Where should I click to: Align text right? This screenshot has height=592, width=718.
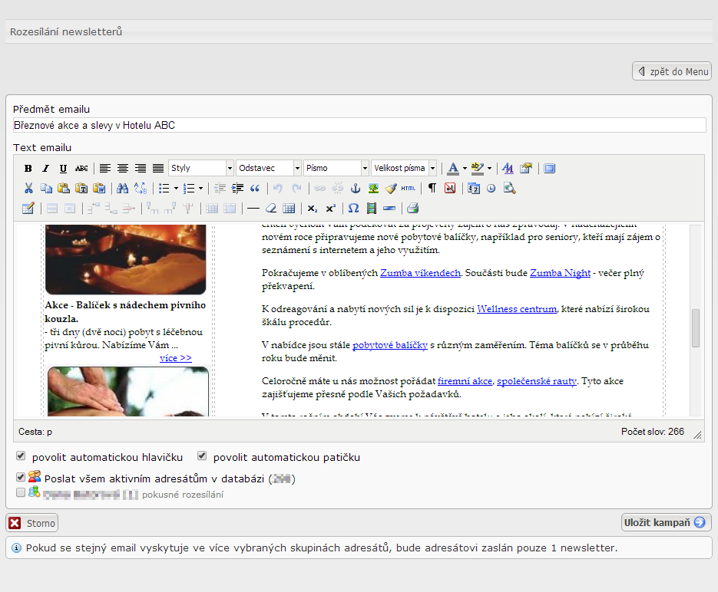coord(140,168)
